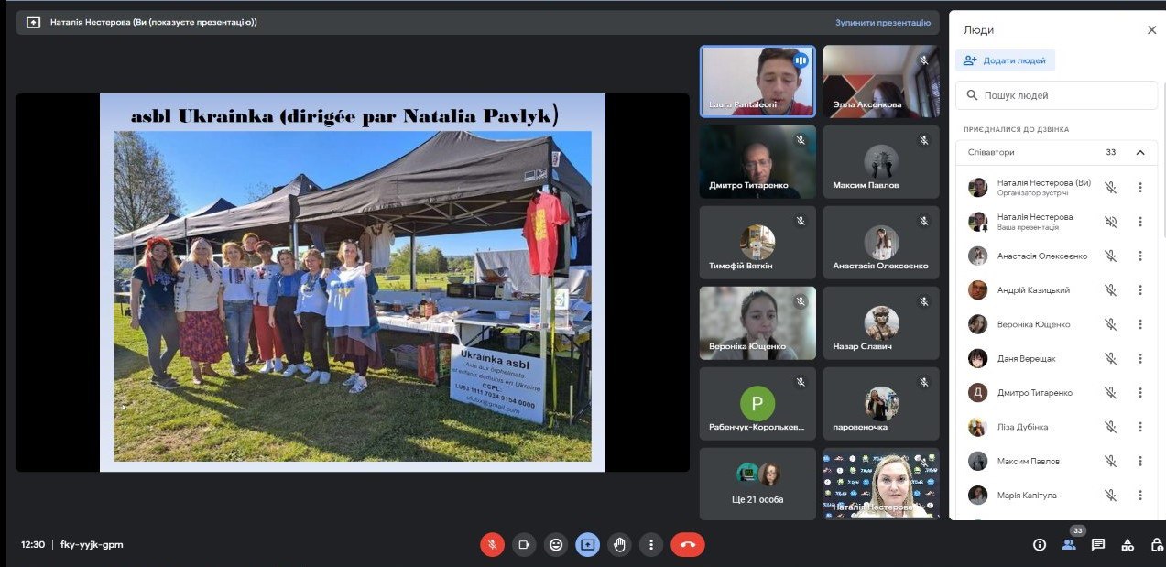Open options menu for Марія Капітула
Screen dimensions: 1166x567
[1140, 496]
